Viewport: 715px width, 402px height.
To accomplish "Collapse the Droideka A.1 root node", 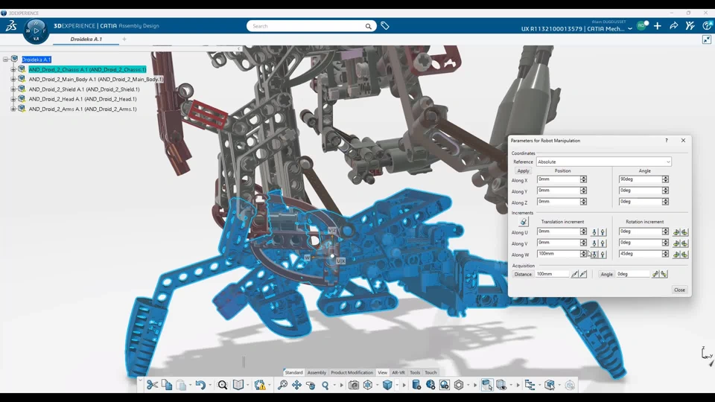I will [x=5, y=60].
